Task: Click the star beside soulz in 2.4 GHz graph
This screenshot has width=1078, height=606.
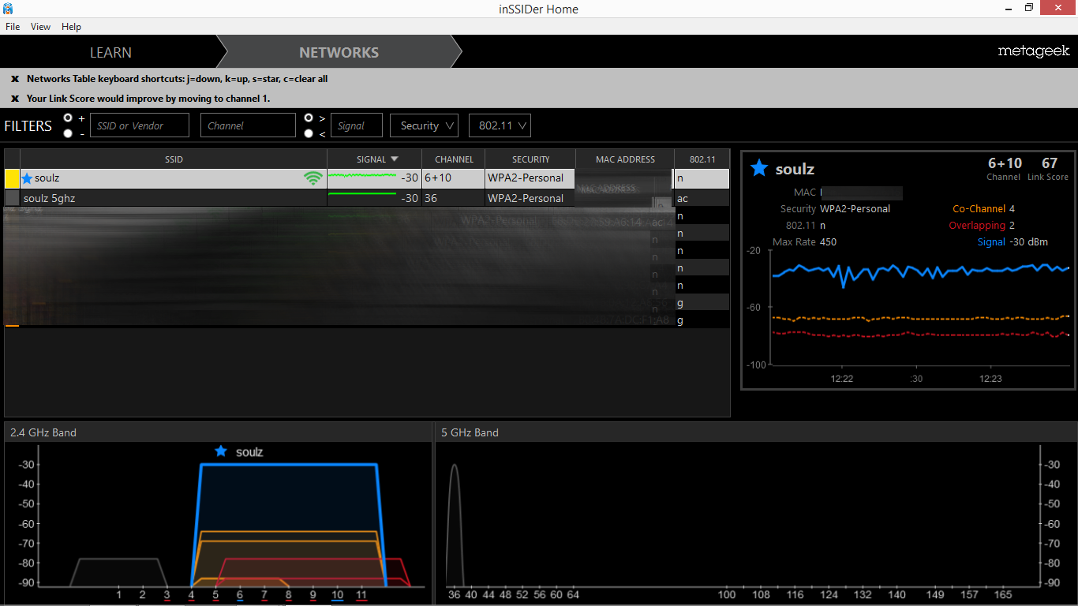Action: (221, 451)
